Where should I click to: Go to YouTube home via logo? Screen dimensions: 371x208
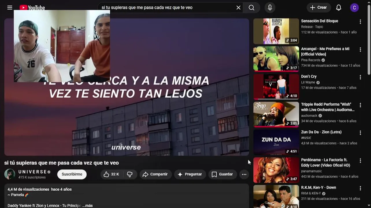click(x=32, y=7)
